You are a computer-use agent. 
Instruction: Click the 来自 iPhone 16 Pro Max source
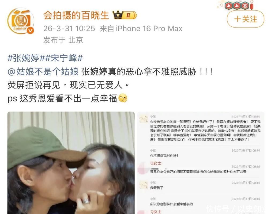[141, 29]
